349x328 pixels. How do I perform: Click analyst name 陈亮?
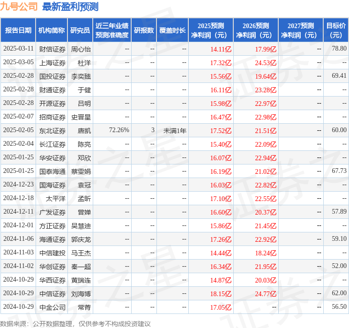pyautogui.click(x=84, y=144)
